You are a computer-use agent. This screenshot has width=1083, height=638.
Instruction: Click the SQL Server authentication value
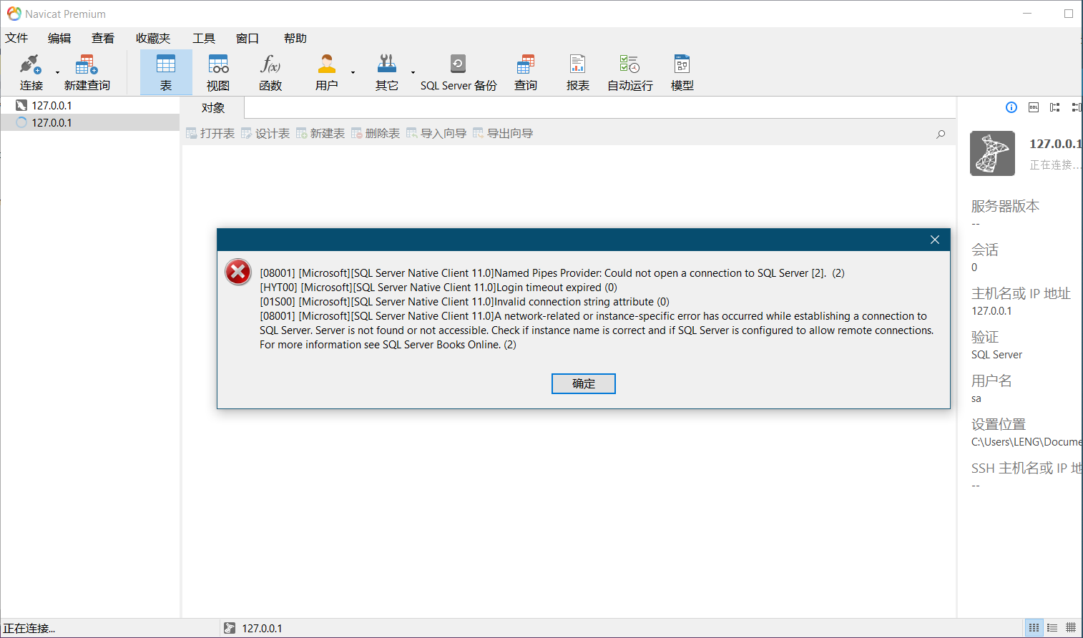(996, 355)
